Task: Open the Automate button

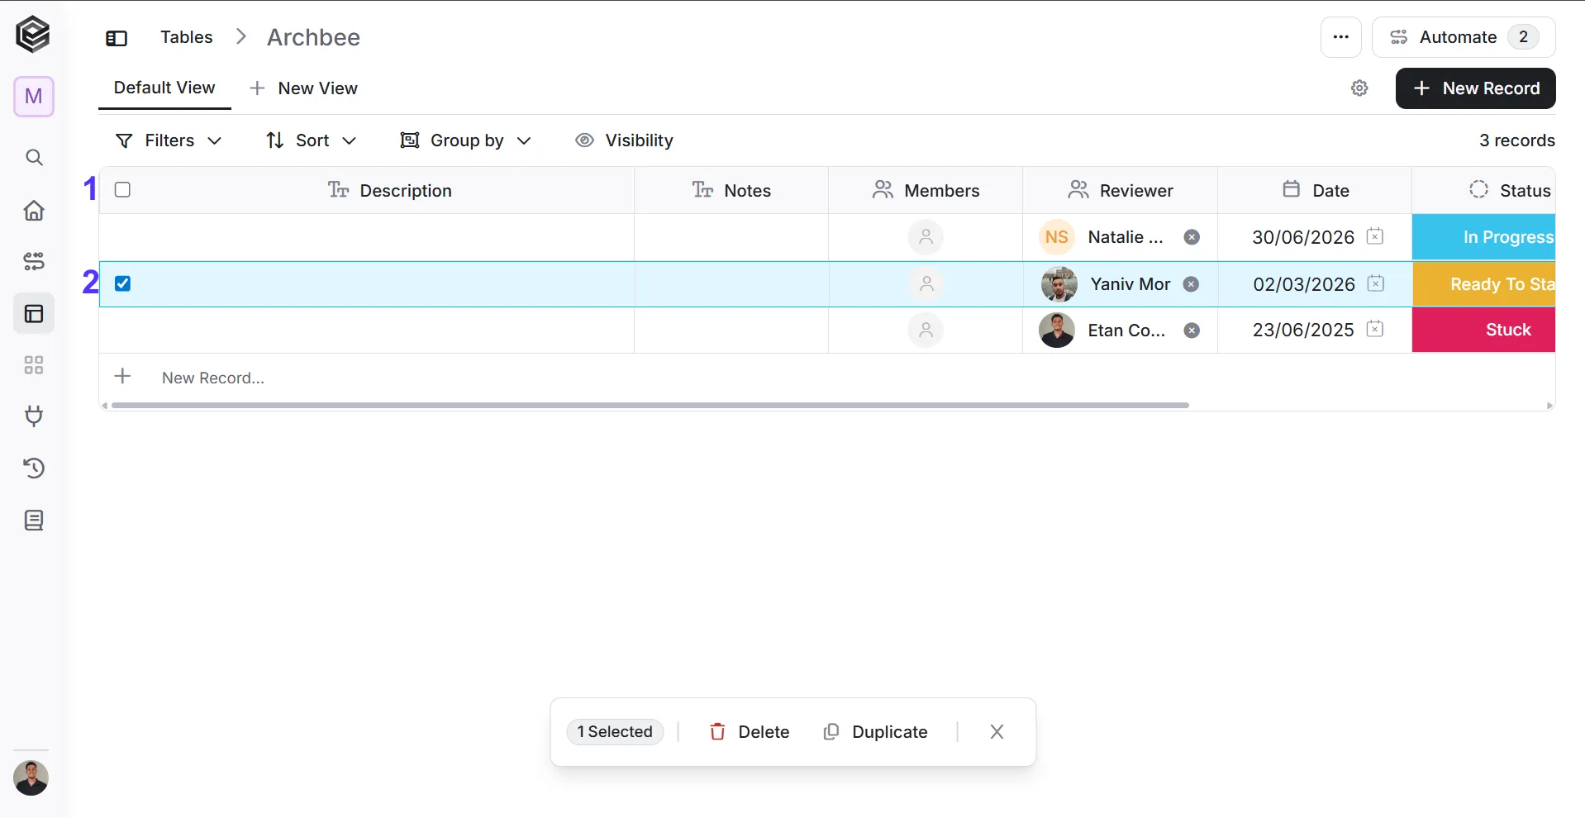Action: 1464,37
